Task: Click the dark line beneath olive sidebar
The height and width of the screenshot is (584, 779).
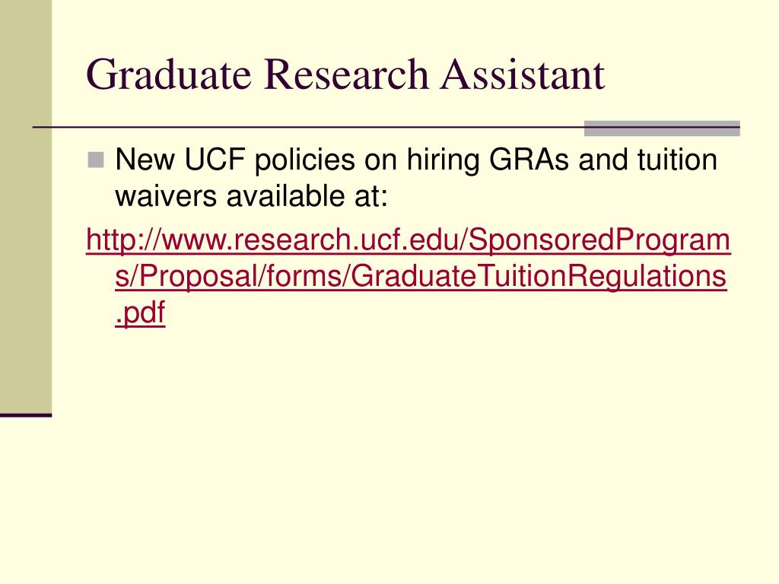Action: tap(26, 415)
